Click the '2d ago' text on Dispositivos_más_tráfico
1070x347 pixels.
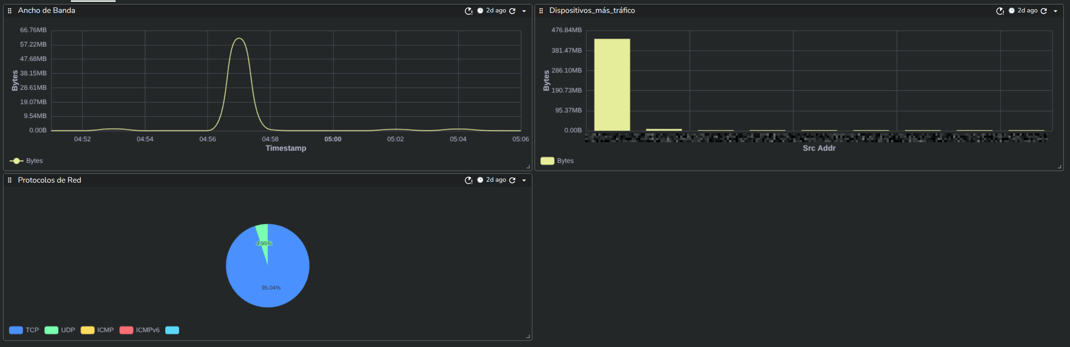(1027, 11)
